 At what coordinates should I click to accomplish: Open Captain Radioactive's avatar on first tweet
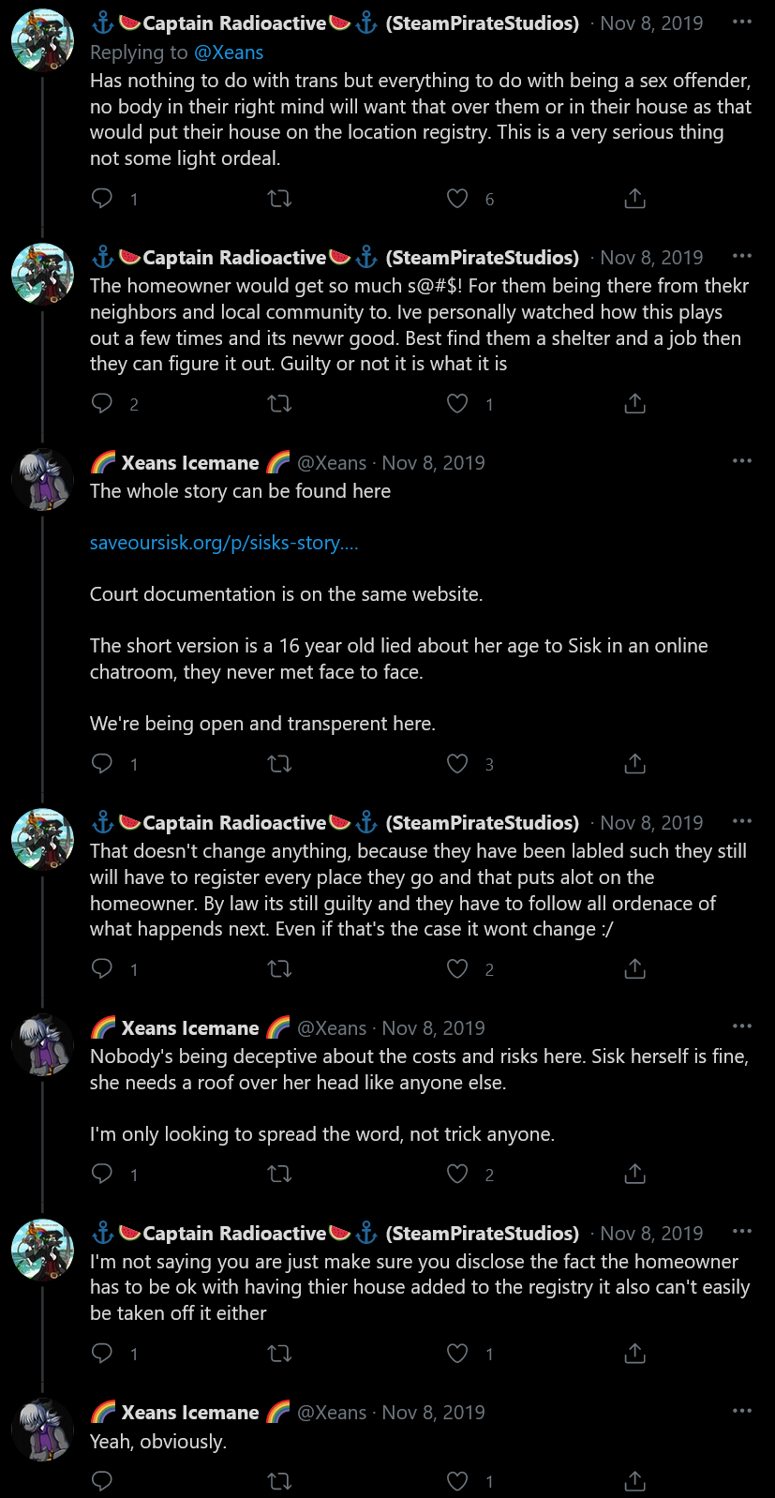point(42,40)
